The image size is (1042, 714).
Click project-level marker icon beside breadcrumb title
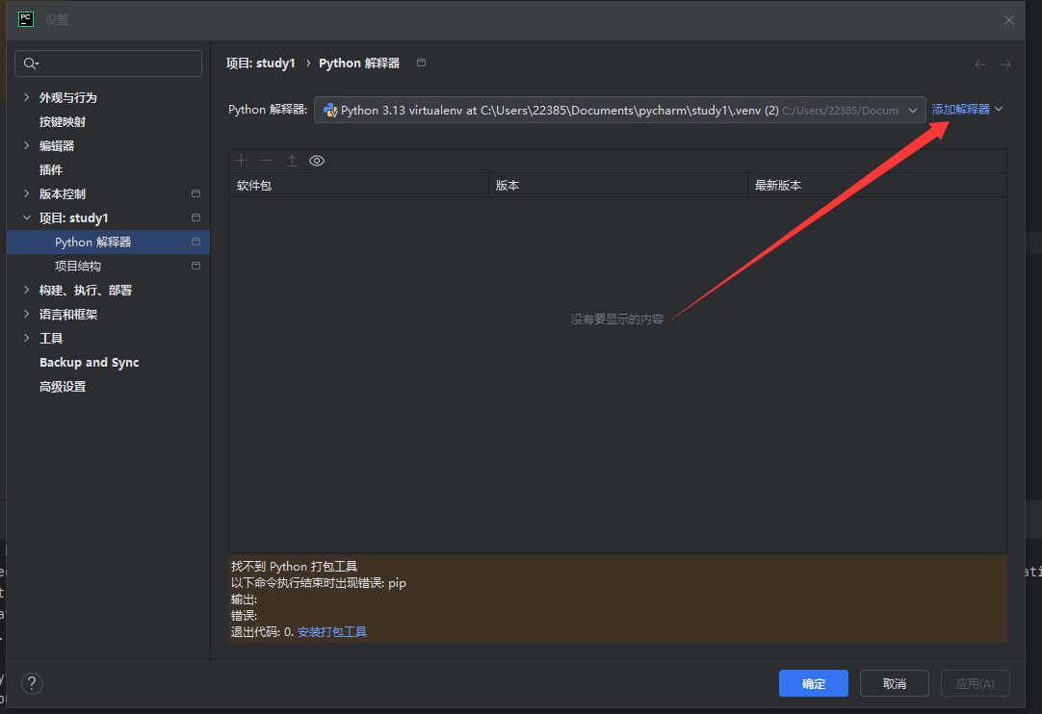tap(421, 63)
